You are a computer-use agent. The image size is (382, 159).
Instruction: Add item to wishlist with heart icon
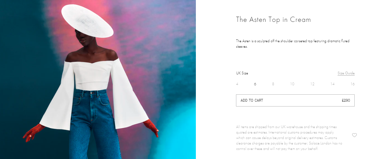pyautogui.click(x=354, y=135)
